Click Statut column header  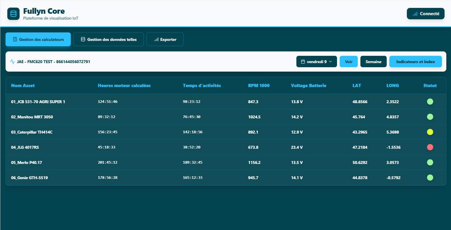[x=430, y=86]
